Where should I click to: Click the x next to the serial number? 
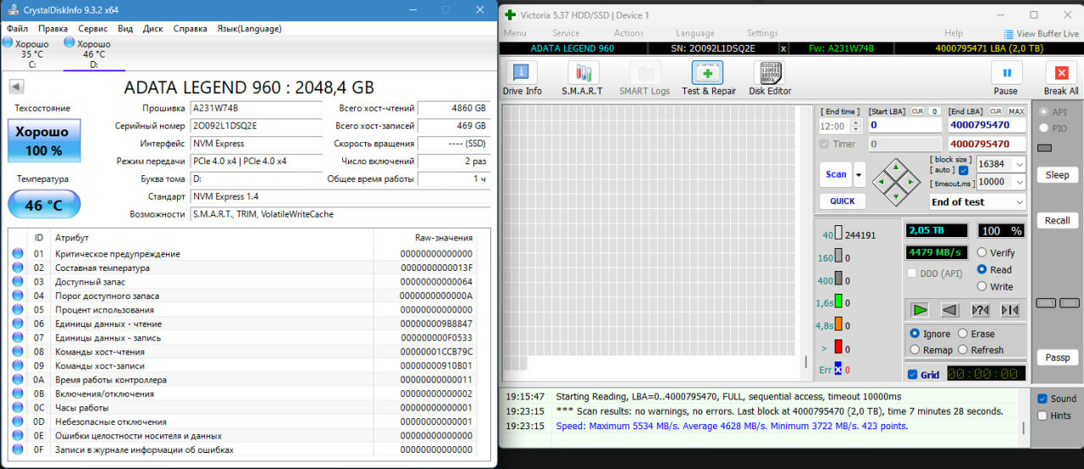tap(783, 48)
